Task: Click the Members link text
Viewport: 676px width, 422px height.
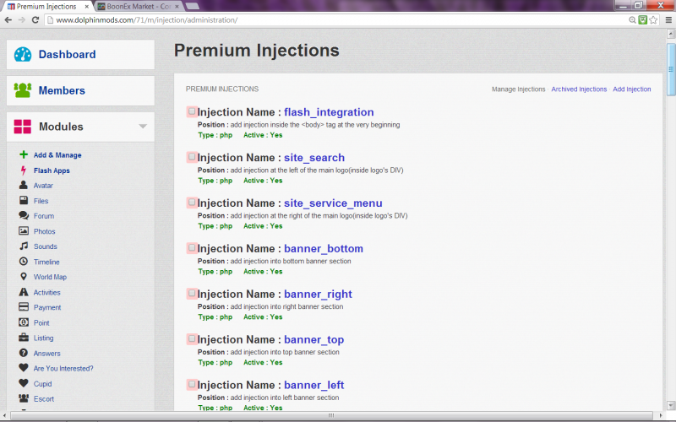Action: (x=62, y=90)
